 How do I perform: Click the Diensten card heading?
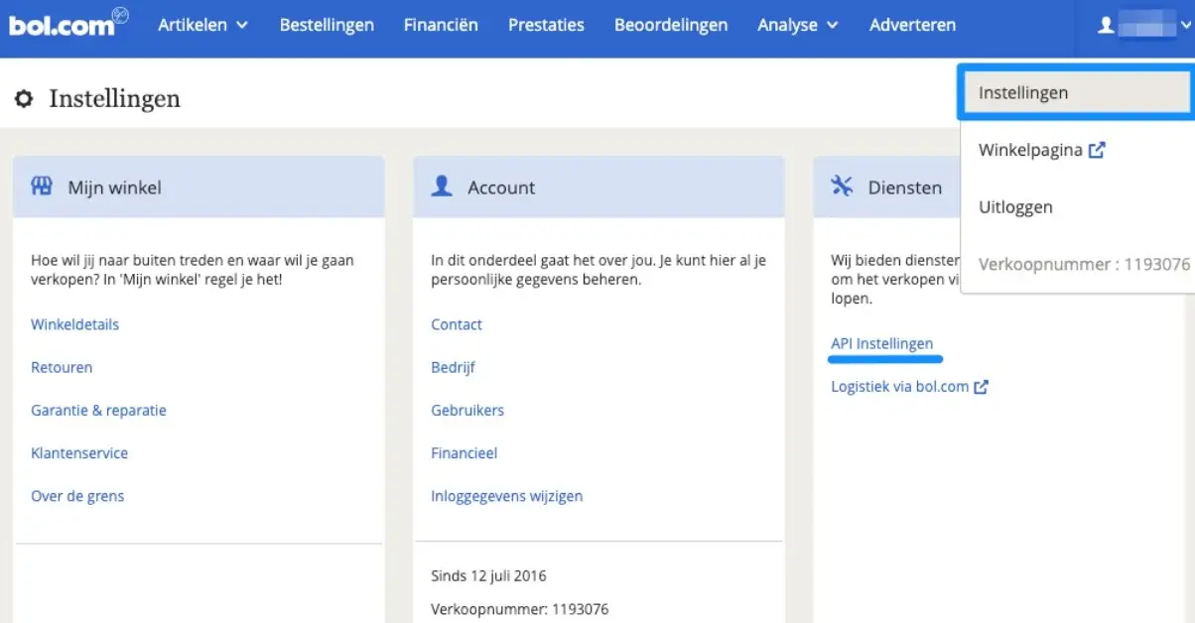coord(905,187)
